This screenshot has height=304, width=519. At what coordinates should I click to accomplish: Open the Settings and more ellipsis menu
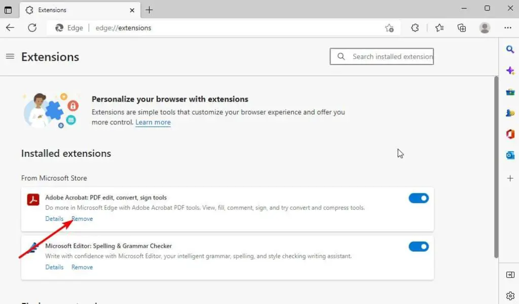coord(508,28)
